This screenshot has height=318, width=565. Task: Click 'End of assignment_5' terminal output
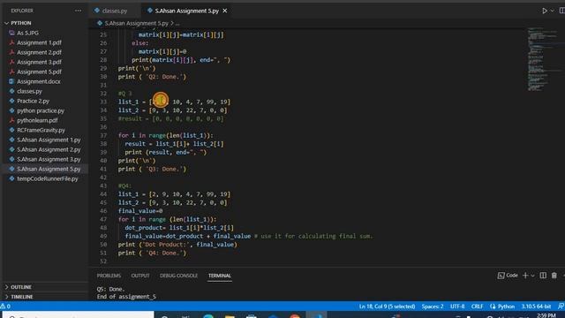(126, 297)
